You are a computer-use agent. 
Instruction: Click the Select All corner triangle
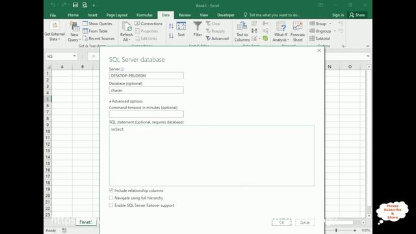coord(48,67)
